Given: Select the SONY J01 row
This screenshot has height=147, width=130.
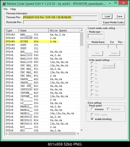Looking at the screenshot, I should [x=43, y=45].
